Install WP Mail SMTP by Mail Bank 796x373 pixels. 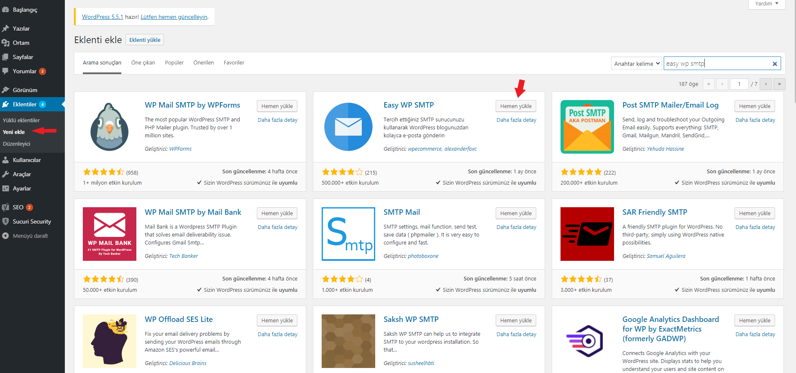(277, 214)
